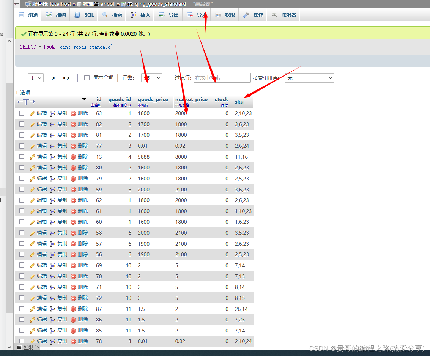Open the SQL tab
430x356 pixels.
coord(84,15)
